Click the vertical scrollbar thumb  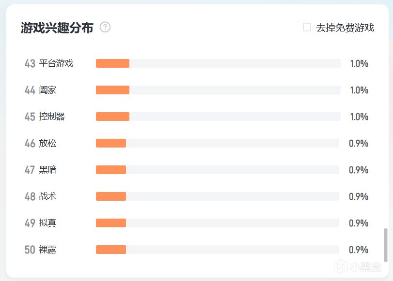tap(385, 245)
